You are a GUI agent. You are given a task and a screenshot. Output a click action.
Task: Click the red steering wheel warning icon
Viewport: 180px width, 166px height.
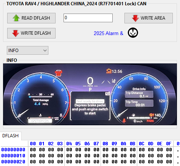tap(152, 115)
